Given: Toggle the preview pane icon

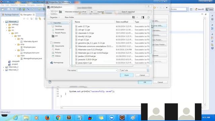Looking at the screenshot, I should 142,17.
